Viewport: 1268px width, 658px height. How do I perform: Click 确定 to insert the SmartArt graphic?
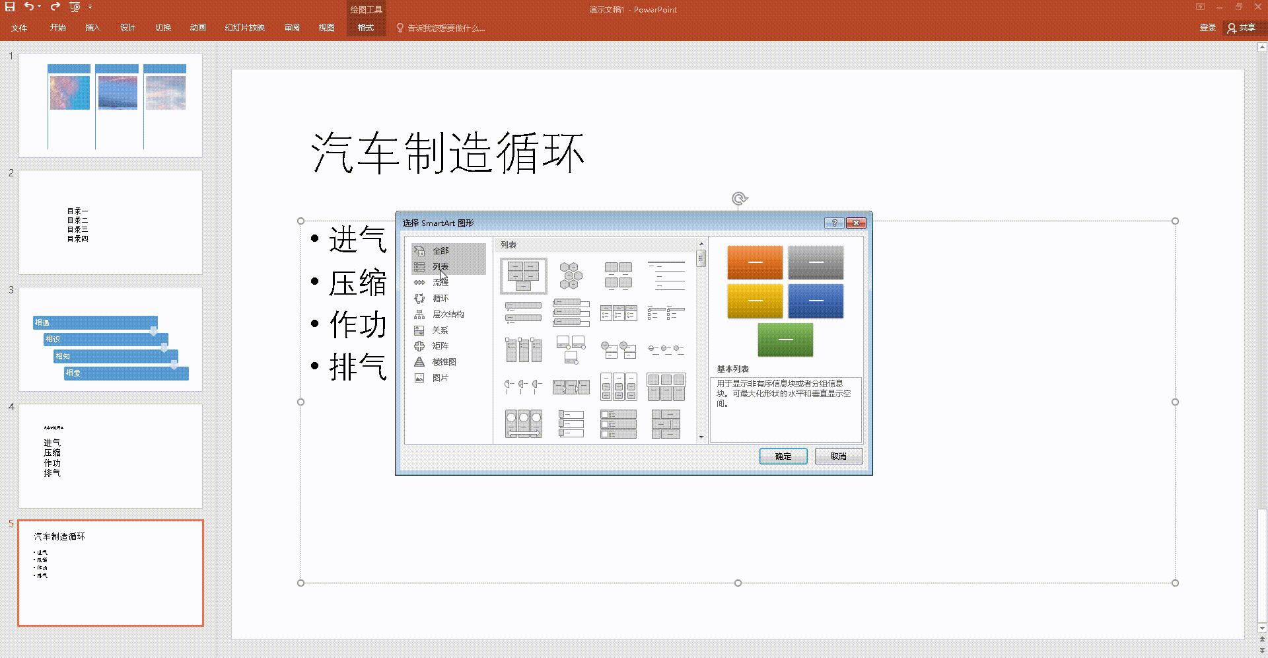point(783,456)
